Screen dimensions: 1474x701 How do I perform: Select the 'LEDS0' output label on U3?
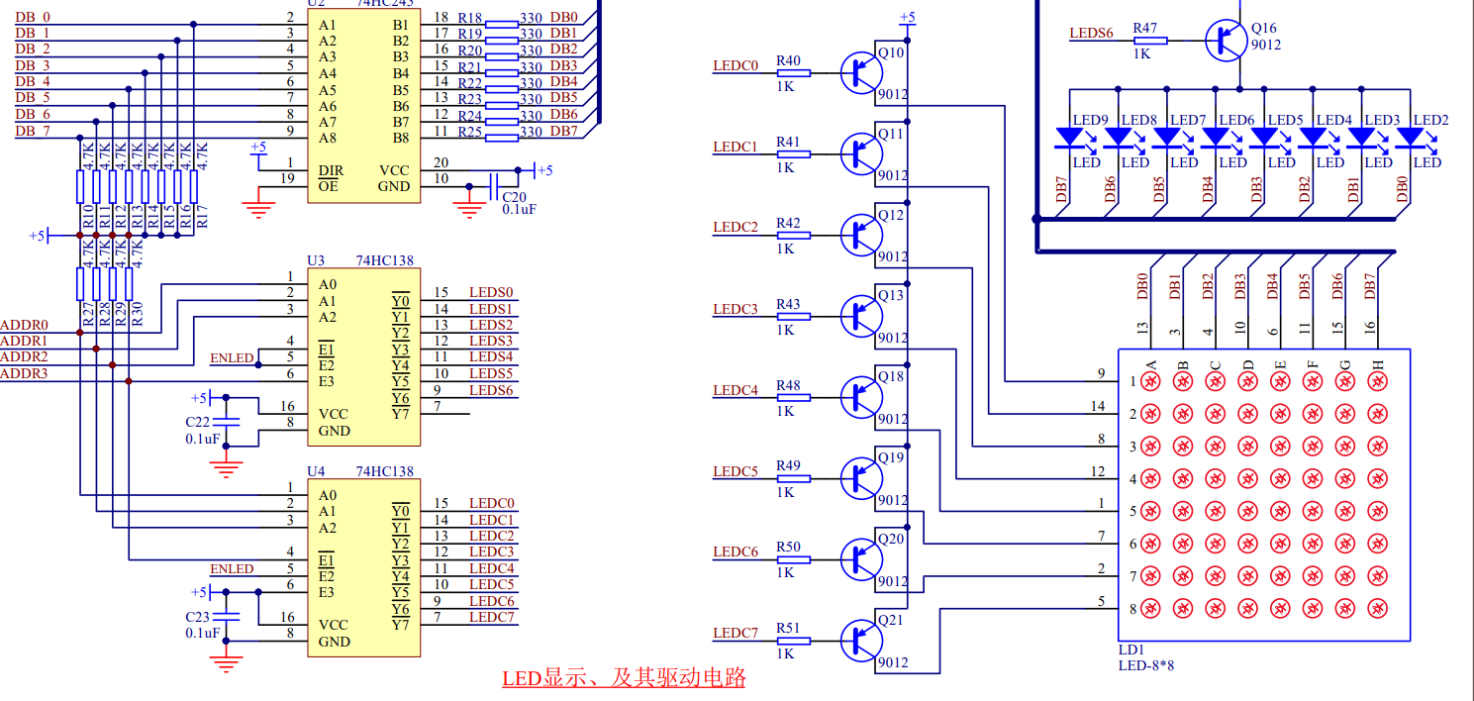point(491,292)
